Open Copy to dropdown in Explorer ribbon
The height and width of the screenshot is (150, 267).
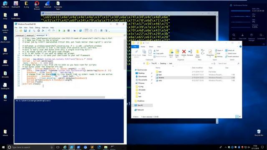(177, 53)
